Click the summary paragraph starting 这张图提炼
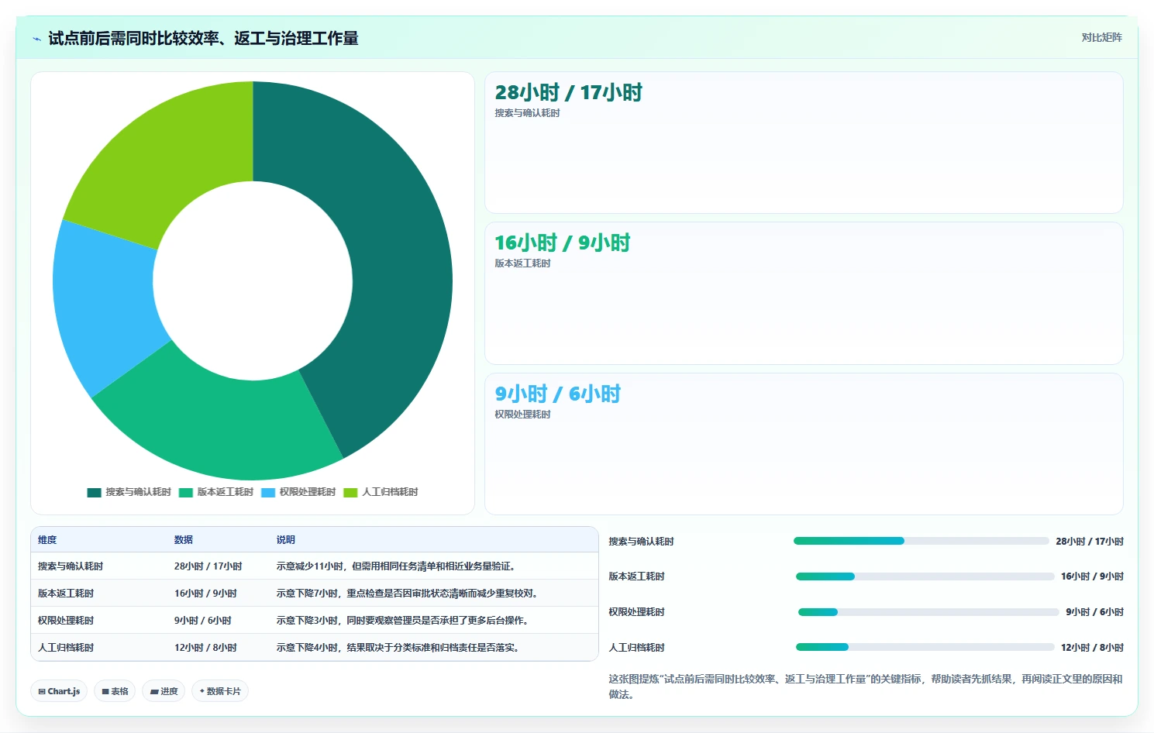This screenshot has width=1154, height=733. click(866, 687)
